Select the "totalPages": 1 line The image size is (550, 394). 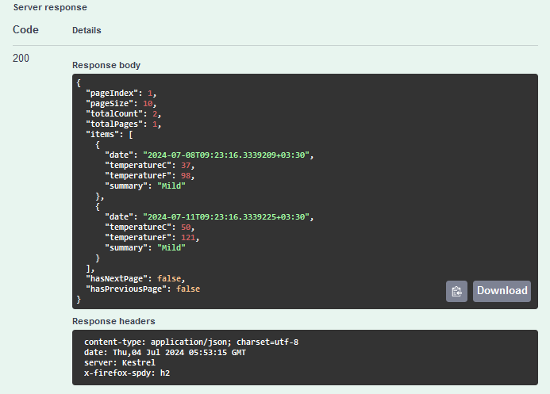pos(124,124)
